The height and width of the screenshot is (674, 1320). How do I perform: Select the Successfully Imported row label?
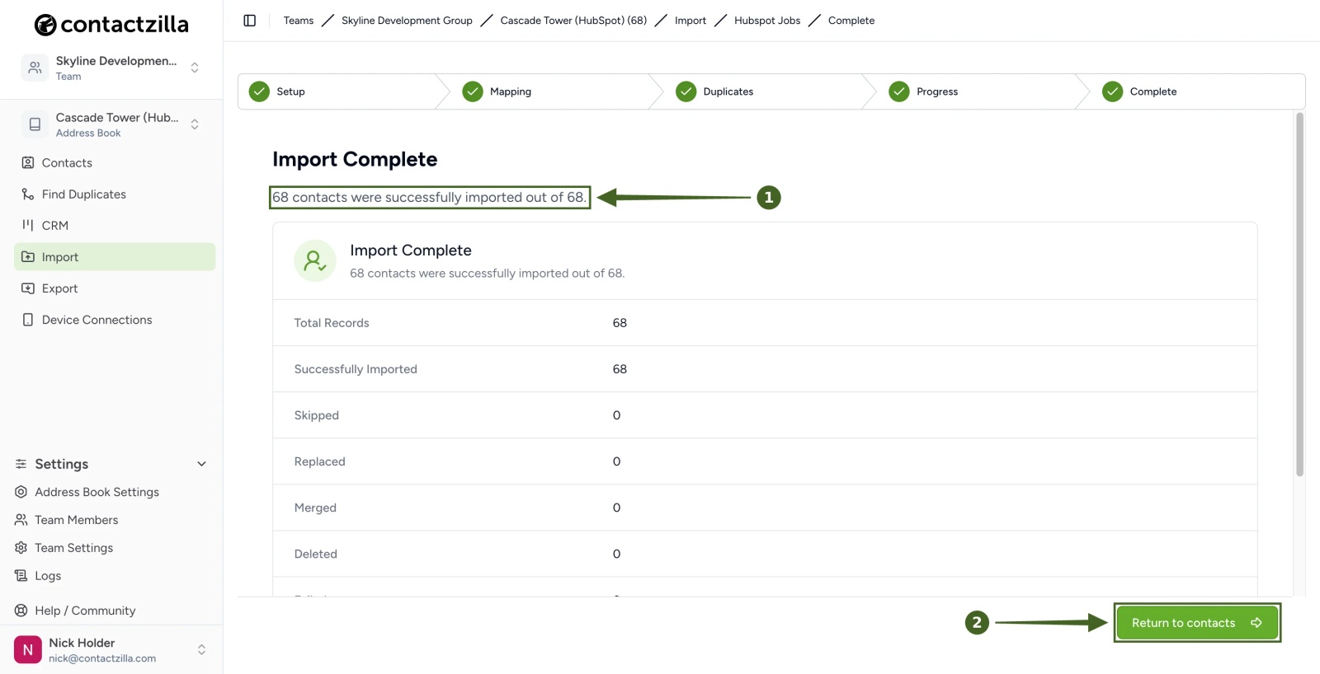(x=356, y=369)
